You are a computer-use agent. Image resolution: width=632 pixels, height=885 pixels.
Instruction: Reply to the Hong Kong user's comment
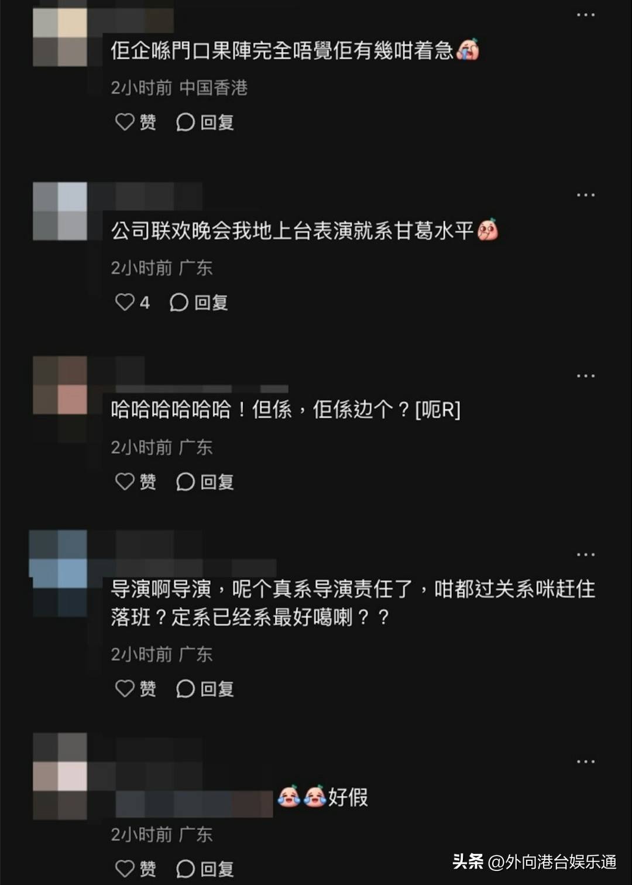click(x=205, y=122)
